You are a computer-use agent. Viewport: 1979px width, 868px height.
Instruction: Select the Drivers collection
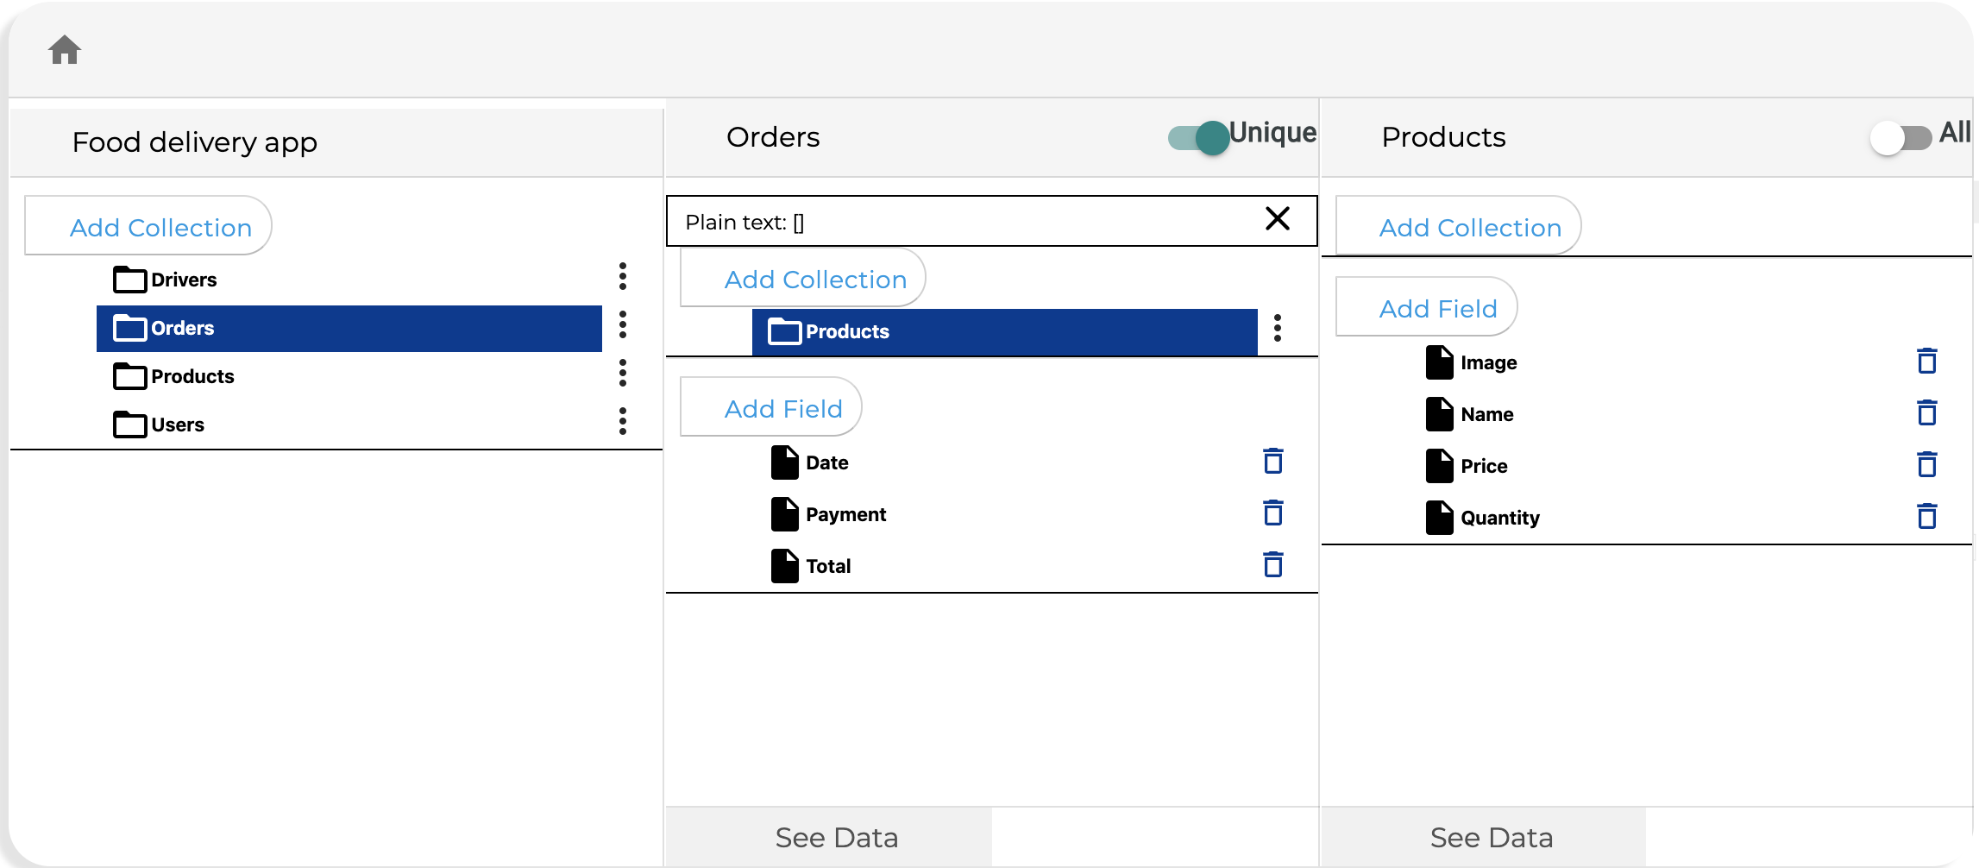349,280
